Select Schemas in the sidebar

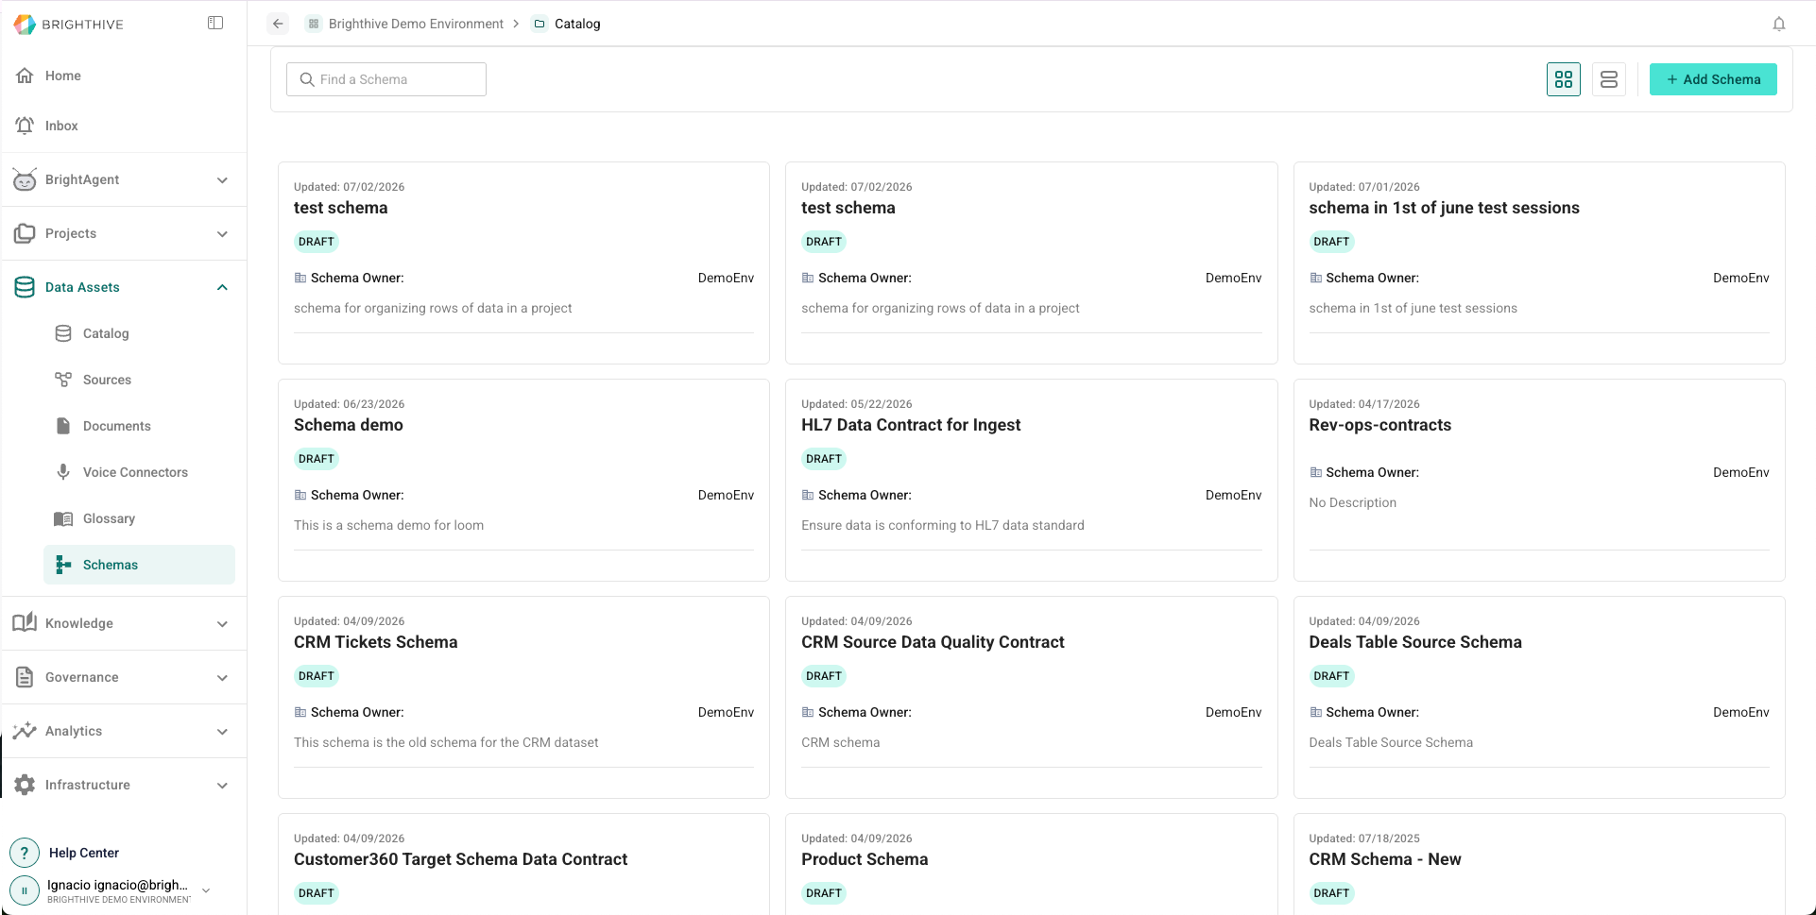pos(139,565)
